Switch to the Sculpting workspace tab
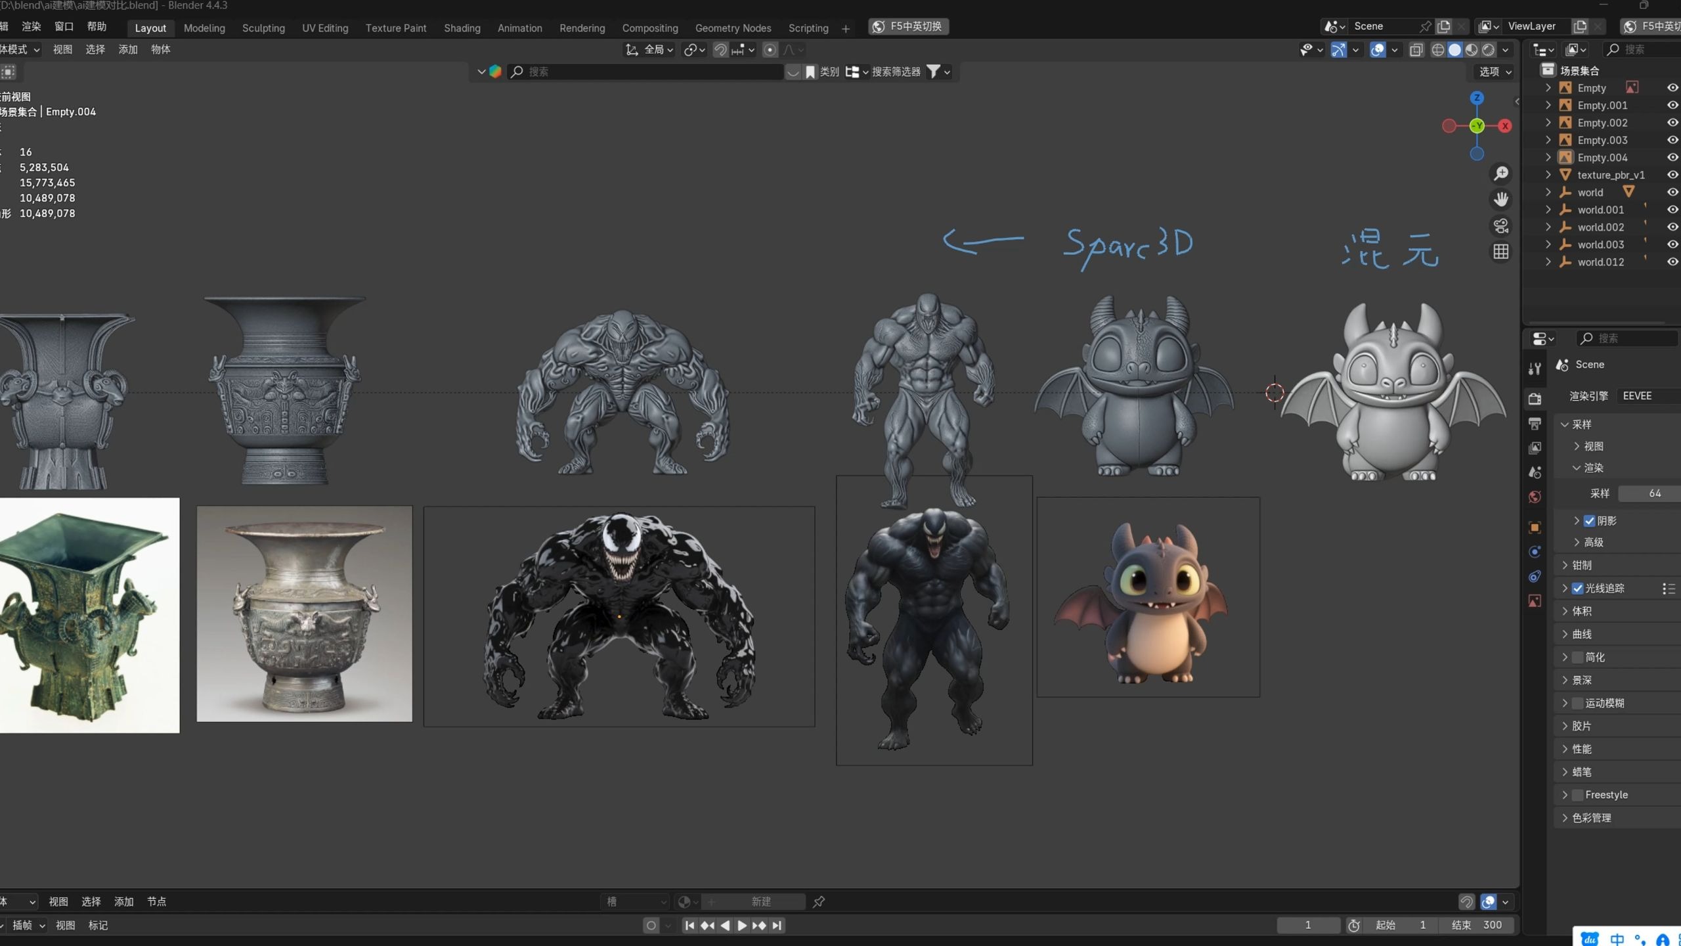Image resolution: width=1681 pixels, height=946 pixels. click(x=263, y=28)
